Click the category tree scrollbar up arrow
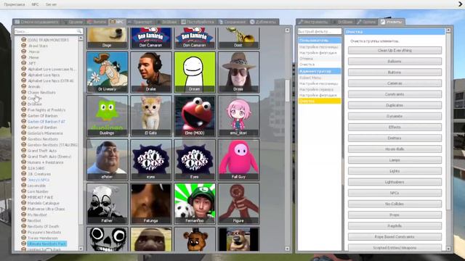465x261 pixels. pyautogui.click(x=81, y=38)
